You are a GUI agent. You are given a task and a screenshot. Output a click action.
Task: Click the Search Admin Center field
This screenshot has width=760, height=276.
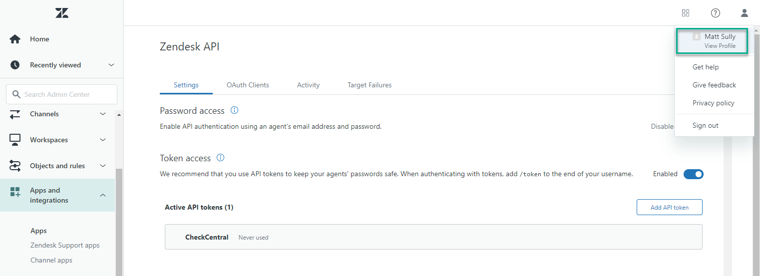click(62, 94)
